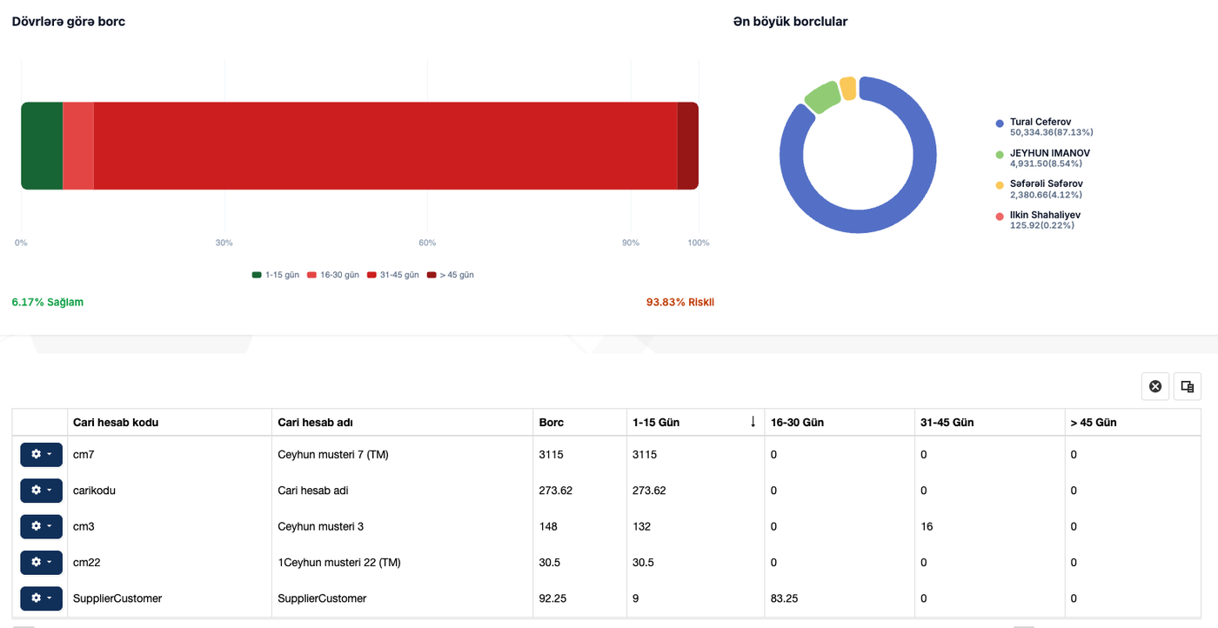This screenshot has width=1218, height=628.
Task: Toggle the 31-45 gün legend item
Action: point(392,275)
